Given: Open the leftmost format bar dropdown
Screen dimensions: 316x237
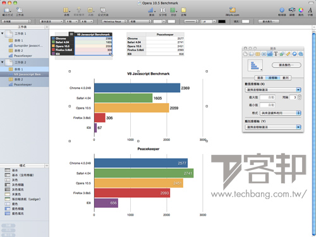Looking at the screenshot, I should (x=16, y=21).
